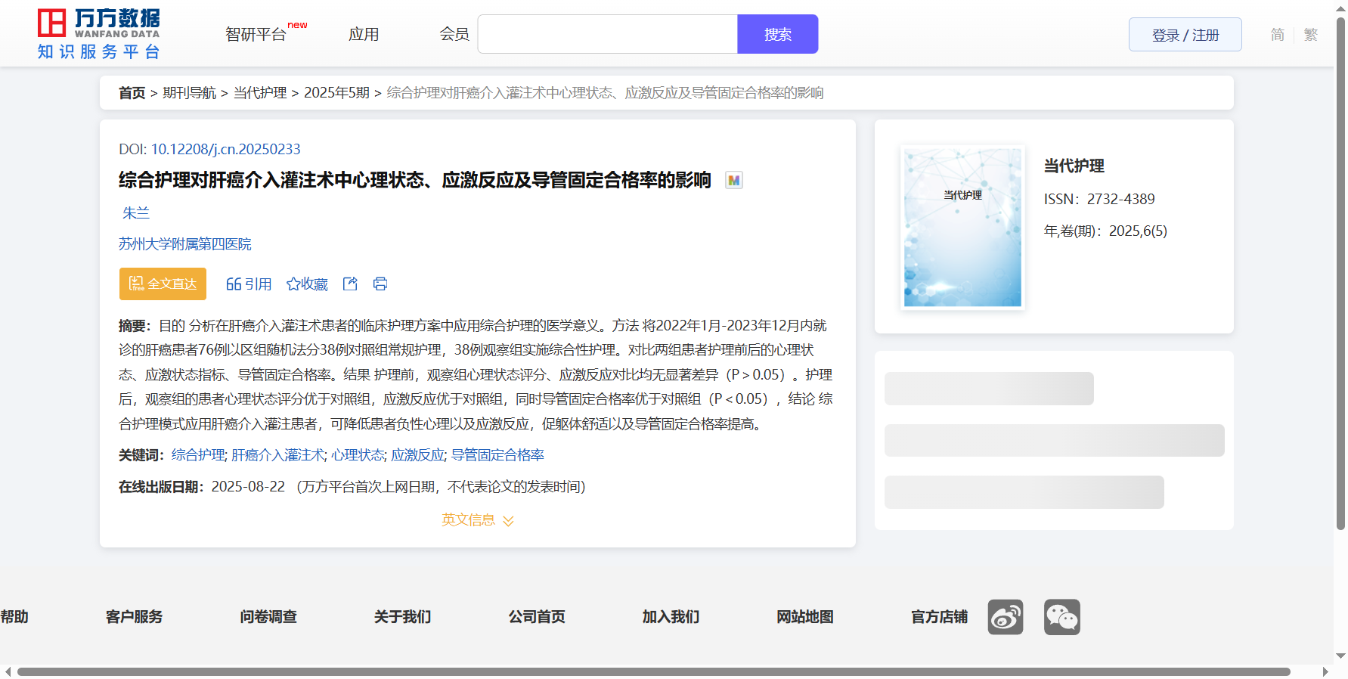1348x679 pixels.
Task: Click the Wanfang Data logo
Action: [x=98, y=34]
